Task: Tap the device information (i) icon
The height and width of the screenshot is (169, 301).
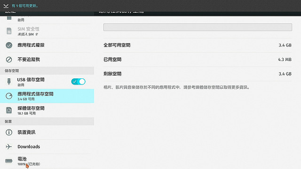Action: [9, 132]
